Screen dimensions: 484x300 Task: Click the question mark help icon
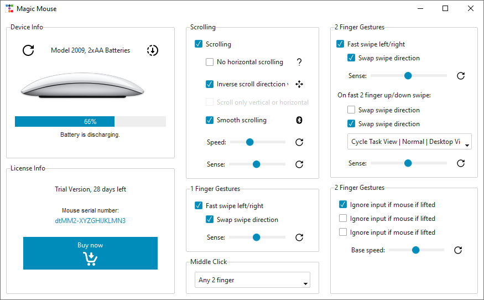pyautogui.click(x=299, y=62)
